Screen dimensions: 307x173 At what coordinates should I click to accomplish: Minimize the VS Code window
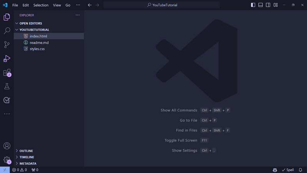click(284, 5)
